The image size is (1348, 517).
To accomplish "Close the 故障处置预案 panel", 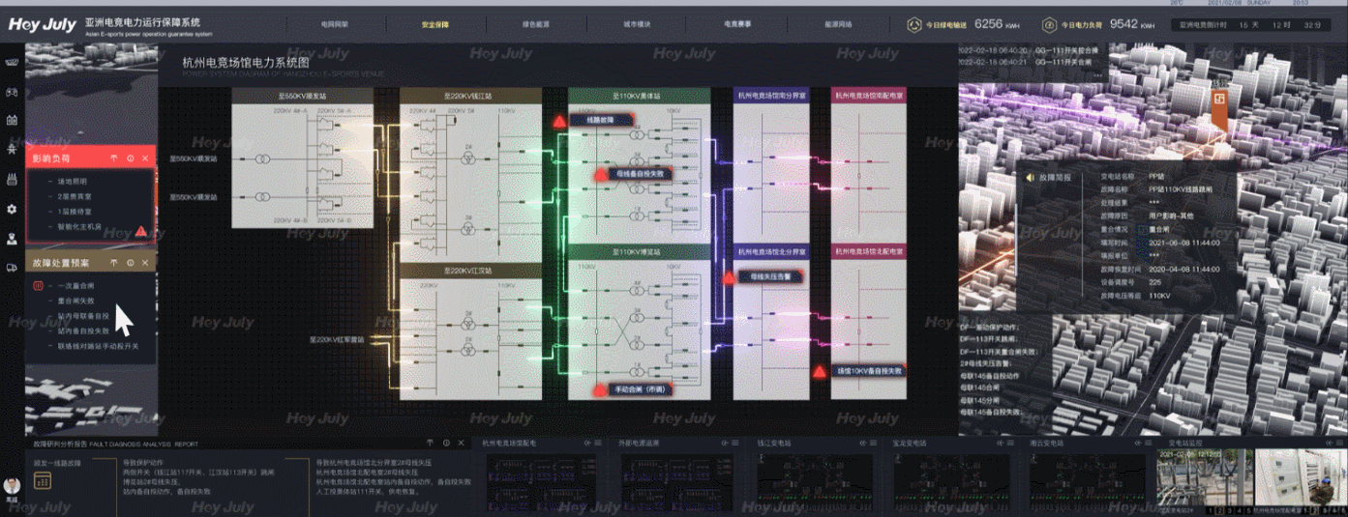I will [145, 263].
